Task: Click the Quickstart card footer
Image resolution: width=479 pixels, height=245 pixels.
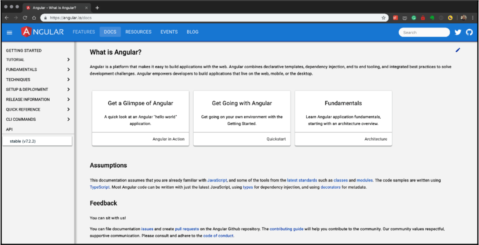Action: coord(242,139)
